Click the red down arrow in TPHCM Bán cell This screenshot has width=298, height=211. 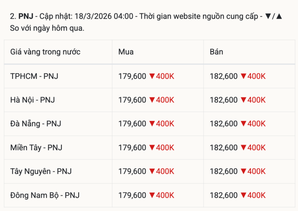point(243,76)
